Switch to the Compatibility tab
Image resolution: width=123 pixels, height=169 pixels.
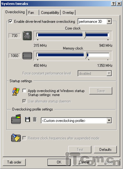pos(50,13)
